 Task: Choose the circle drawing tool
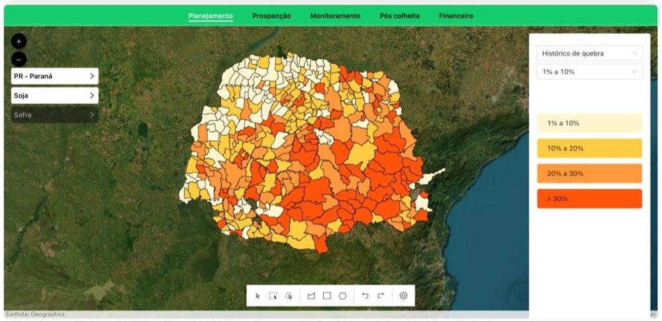pos(342,295)
